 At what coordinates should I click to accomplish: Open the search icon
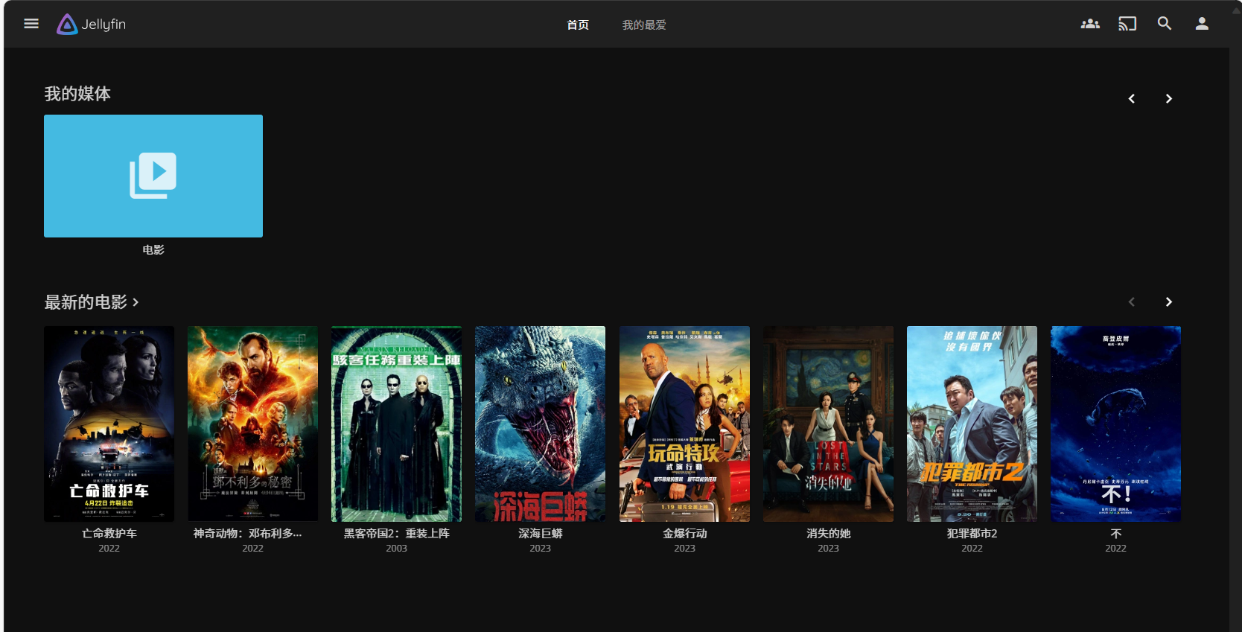1165,24
